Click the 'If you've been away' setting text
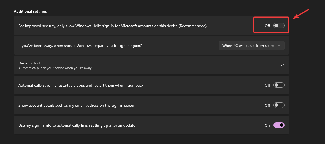Screen dimensions: 325x144 [x=80, y=46]
